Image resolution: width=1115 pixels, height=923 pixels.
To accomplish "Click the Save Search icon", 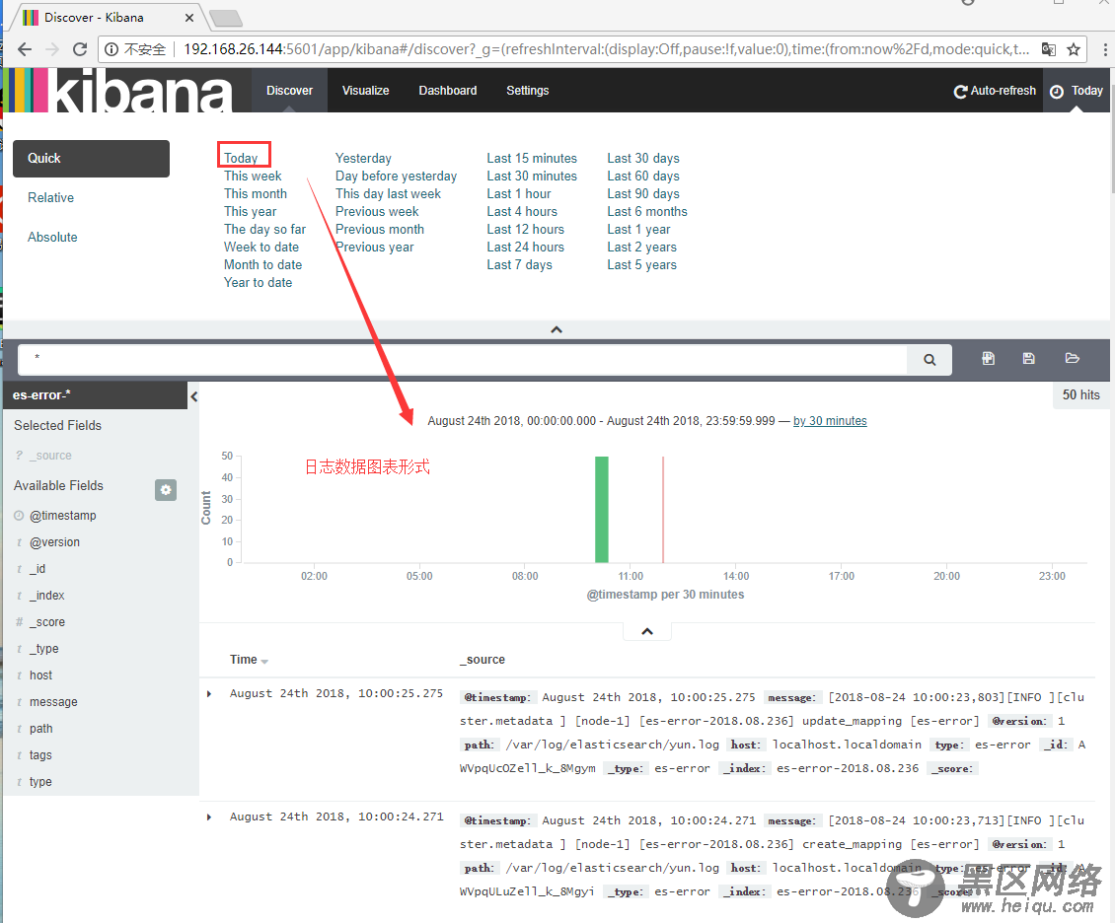I will pyautogui.click(x=1028, y=358).
